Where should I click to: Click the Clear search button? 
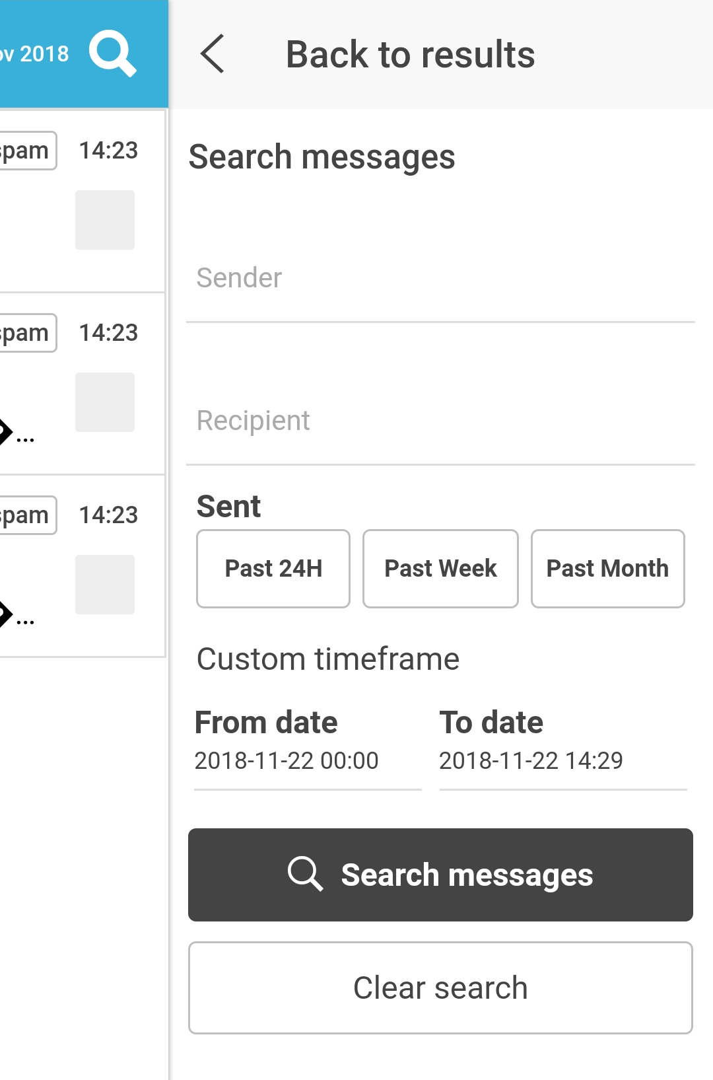click(x=440, y=988)
